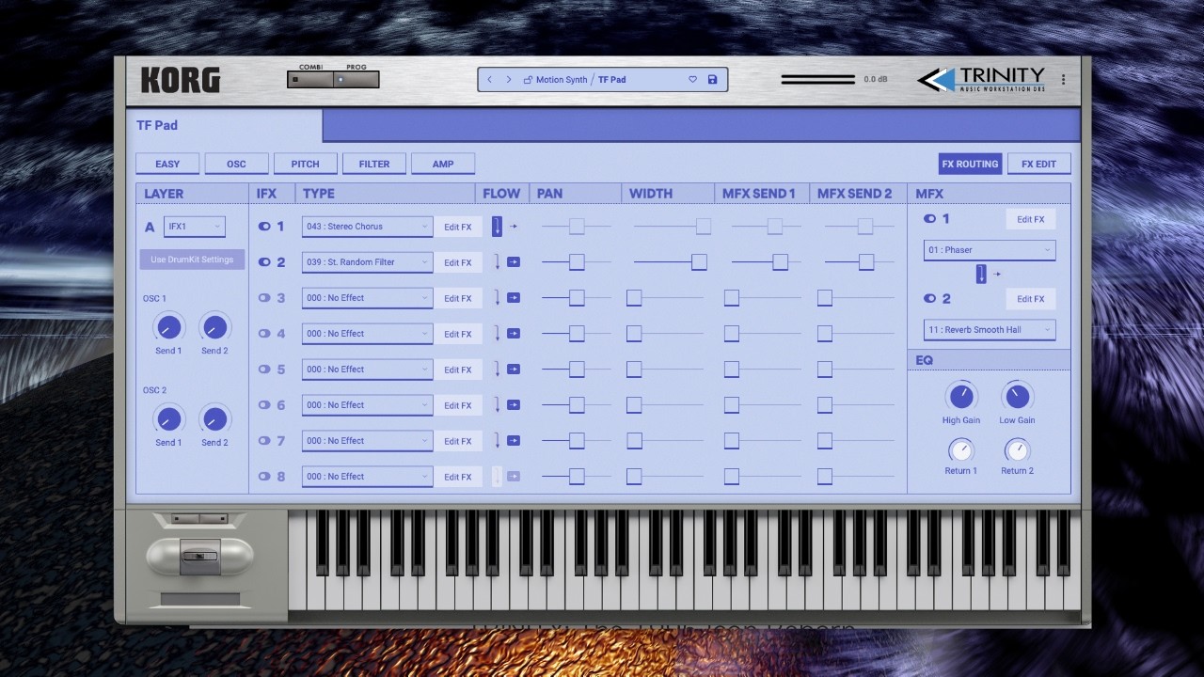
Task: Open IFX 4 effect type dropdown
Action: click(x=367, y=334)
